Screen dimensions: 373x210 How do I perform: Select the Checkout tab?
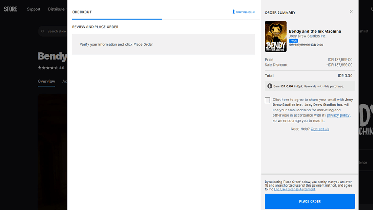tap(82, 12)
